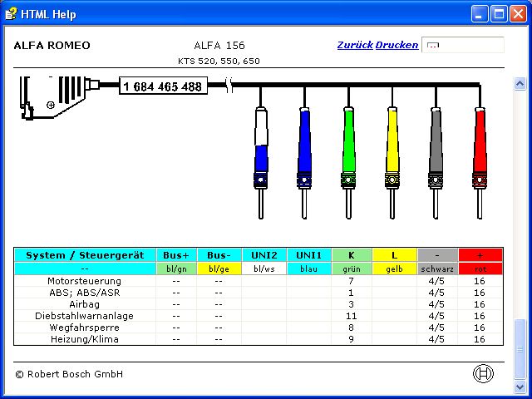
Task: Select the Motorsteuerung table row
Action: coord(85,281)
